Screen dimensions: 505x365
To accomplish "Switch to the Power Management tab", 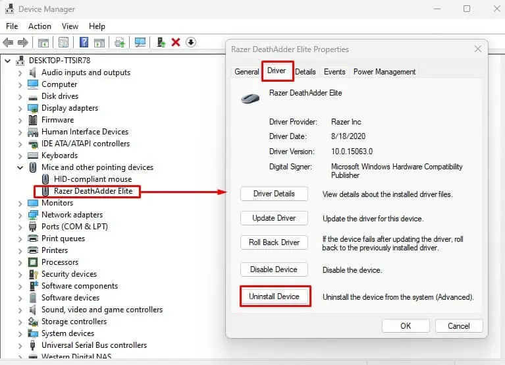I will pos(385,72).
